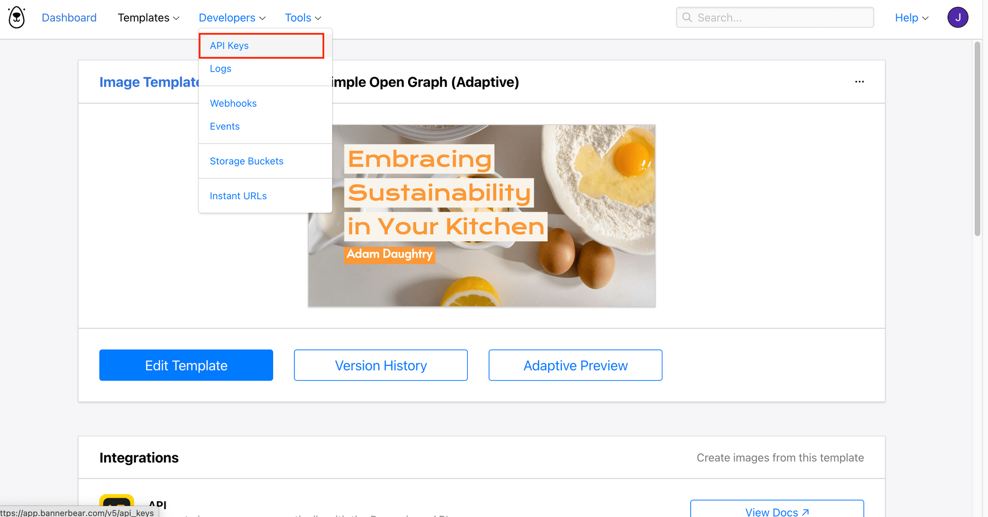
Task: Open the Dashboard link
Action: click(x=69, y=18)
